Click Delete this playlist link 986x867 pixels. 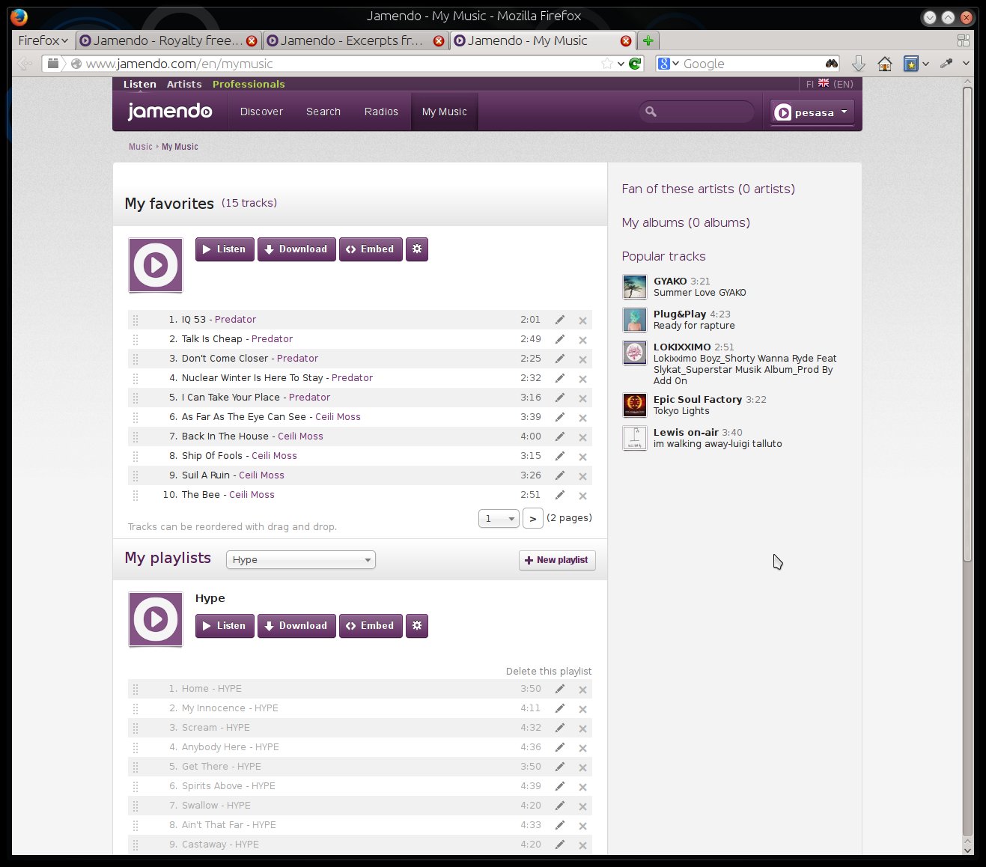[549, 671]
